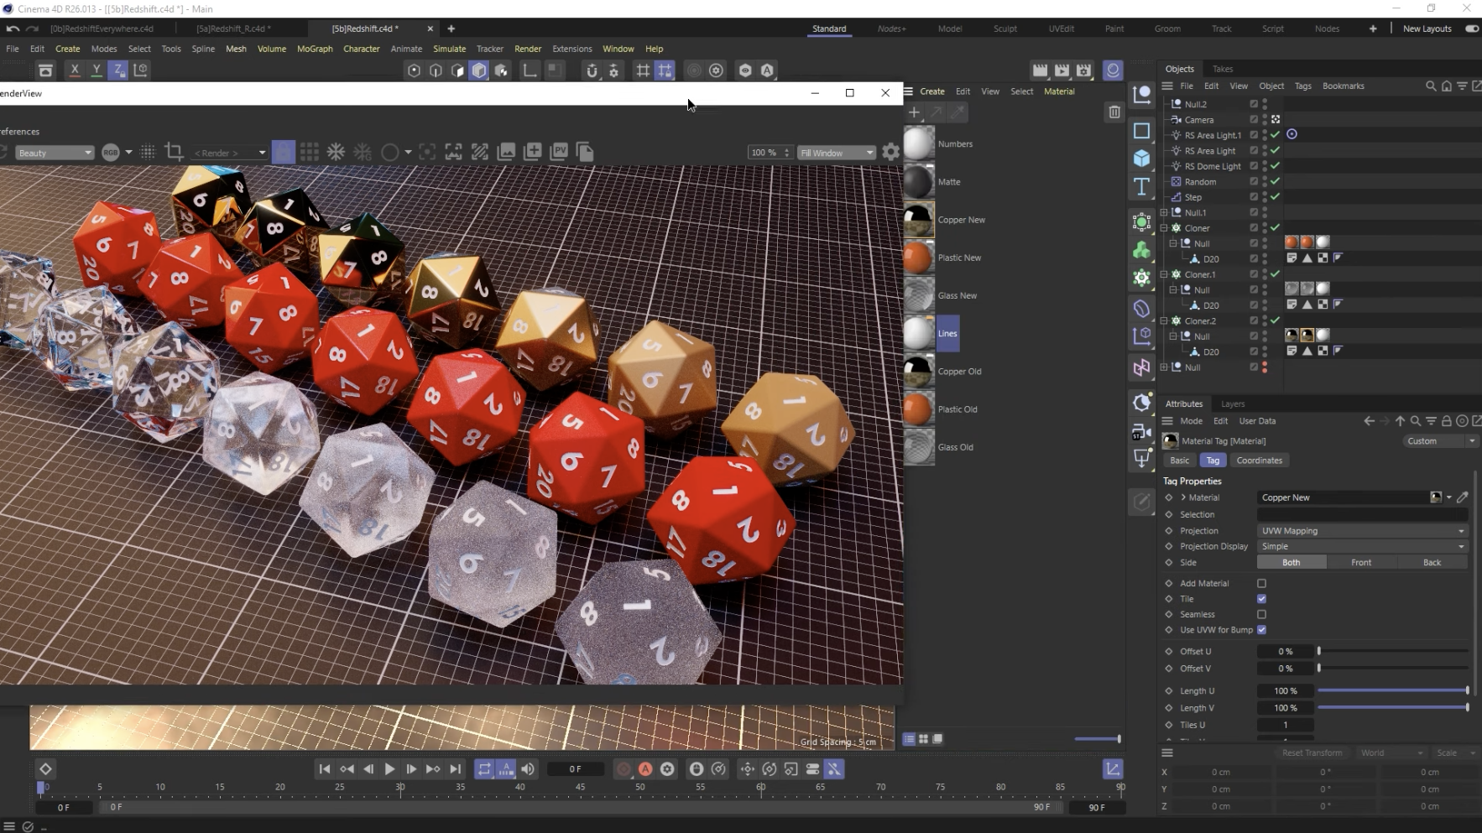1482x833 pixels.
Task: Click the X axis lock icon
Action: point(75,70)
